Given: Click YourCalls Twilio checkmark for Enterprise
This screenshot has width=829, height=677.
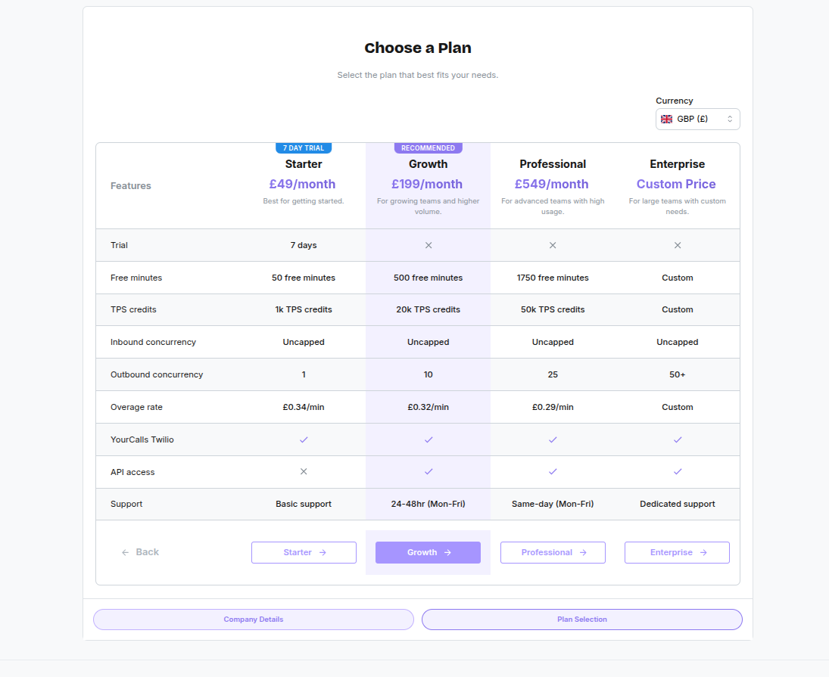Looking at the screenshot, I should (678, 439).
